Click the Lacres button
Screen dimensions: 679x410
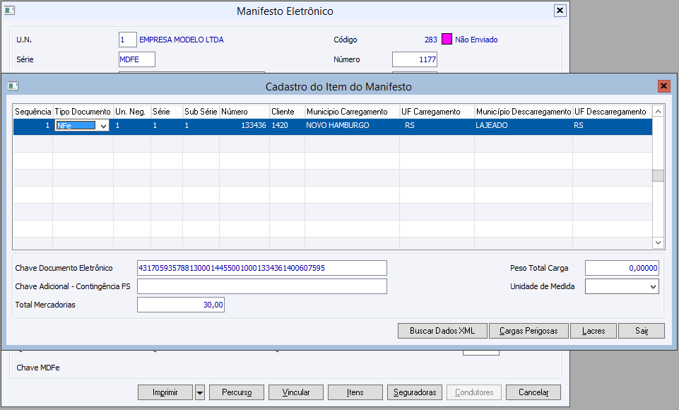click(x=594, y=331)
